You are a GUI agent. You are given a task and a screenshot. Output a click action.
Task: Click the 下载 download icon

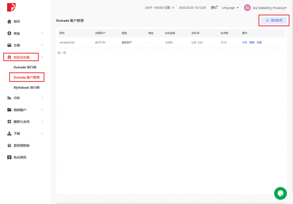click(x=9, y=134)
